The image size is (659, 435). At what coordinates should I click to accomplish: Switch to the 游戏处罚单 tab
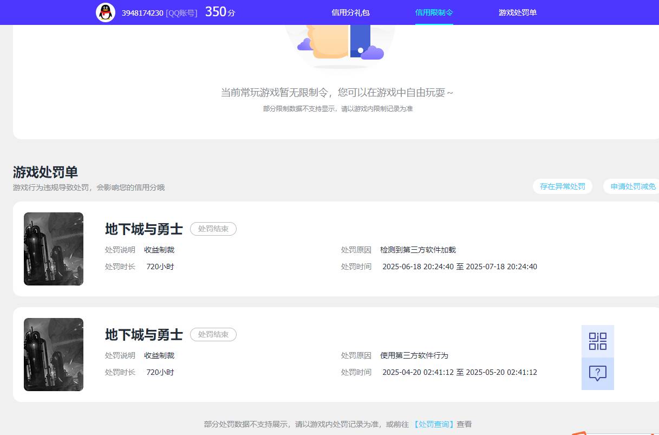click(517, 12)
